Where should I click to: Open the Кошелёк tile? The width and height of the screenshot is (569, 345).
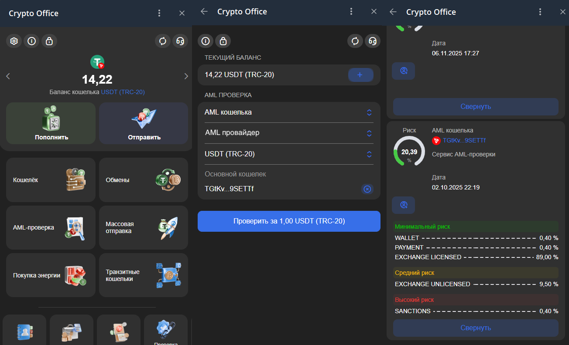click(x=51, y=180)
